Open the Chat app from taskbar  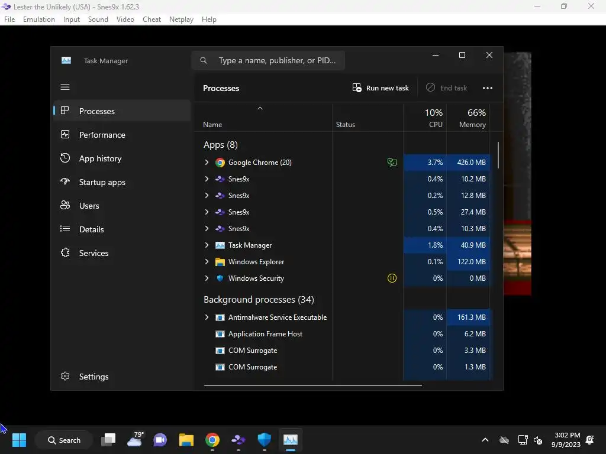[160, 440]
